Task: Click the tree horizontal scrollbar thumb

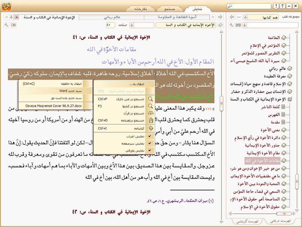Action: point(284,213)
